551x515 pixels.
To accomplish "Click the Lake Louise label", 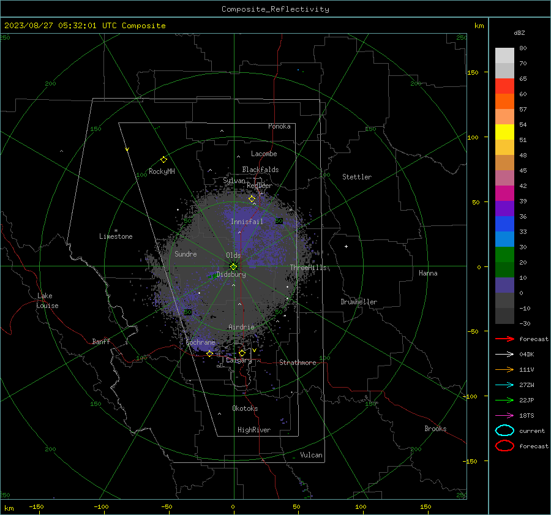I will point(47,301).
